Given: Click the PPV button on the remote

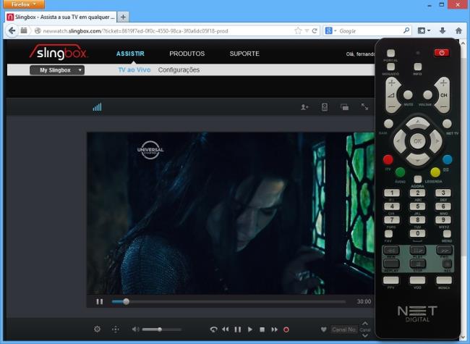Looking at the screenshot, I should (391, 280).
